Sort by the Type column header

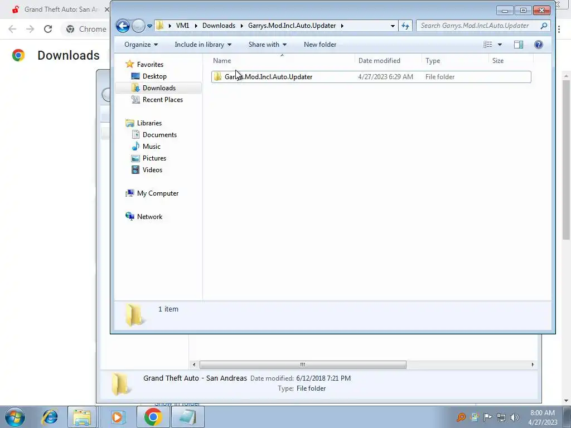click(455, 61)
